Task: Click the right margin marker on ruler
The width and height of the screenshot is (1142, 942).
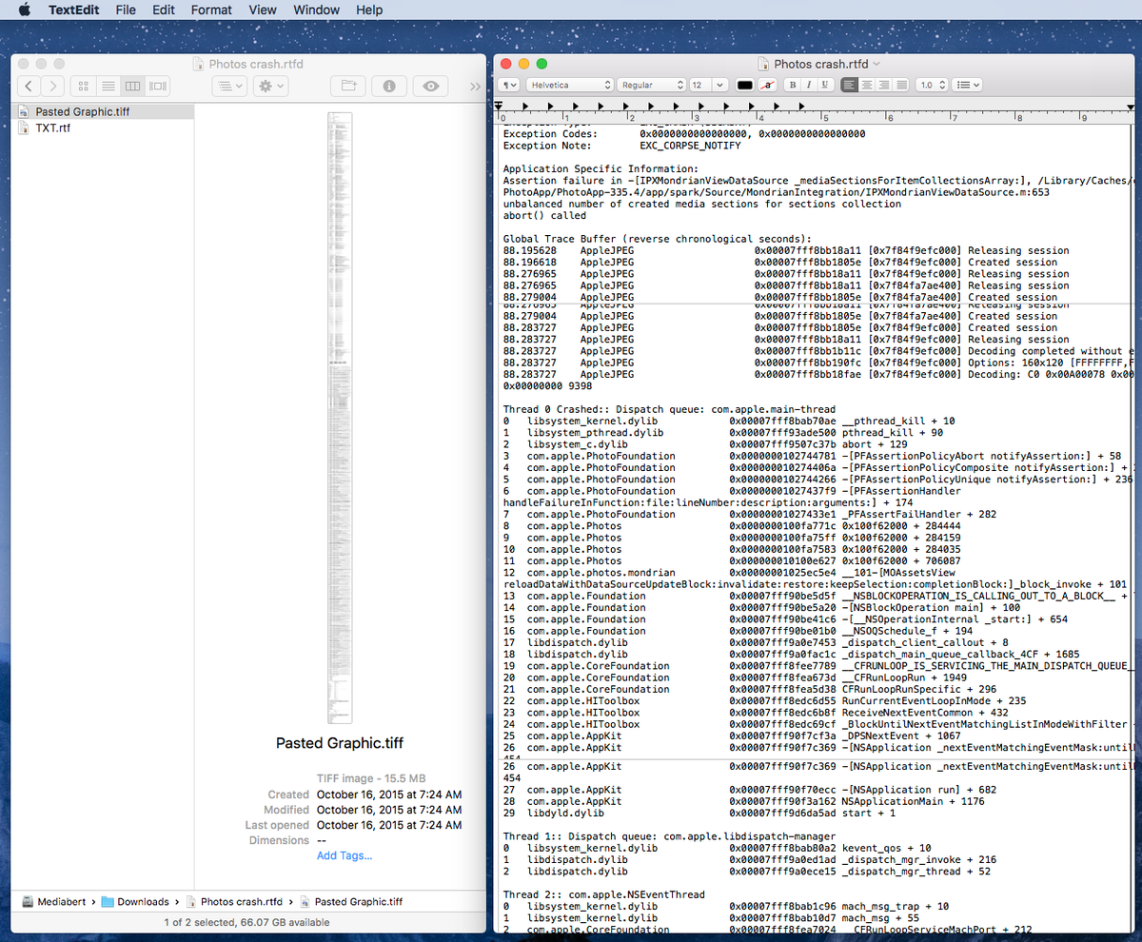Action: coord(1131,106)
